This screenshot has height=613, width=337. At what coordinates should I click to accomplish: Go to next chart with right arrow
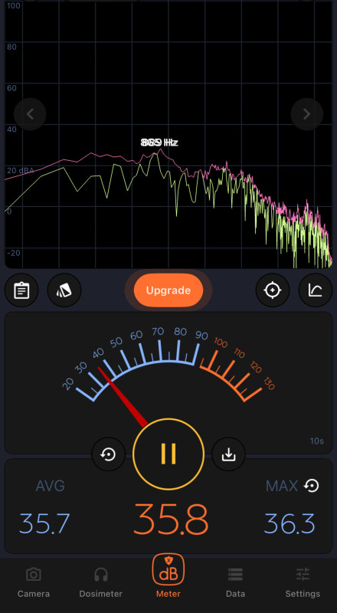(x=307, y=114)
